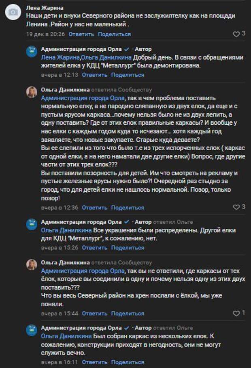
Task: Click Ольга Данилкина's avatar on the 15:44 comment
Action: pyautogui.click(x=32, y=265)
